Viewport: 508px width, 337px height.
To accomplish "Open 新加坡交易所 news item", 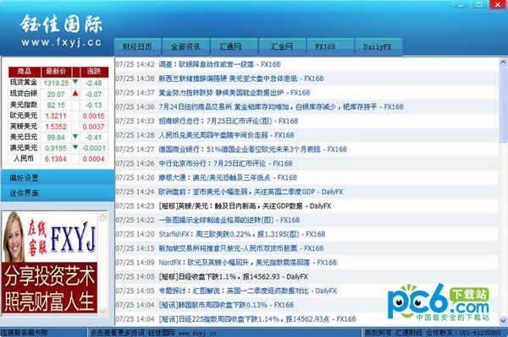I will tap(241, 248).
